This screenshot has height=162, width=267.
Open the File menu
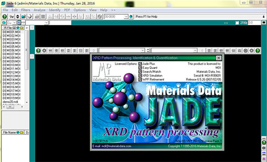coord(5,10)
